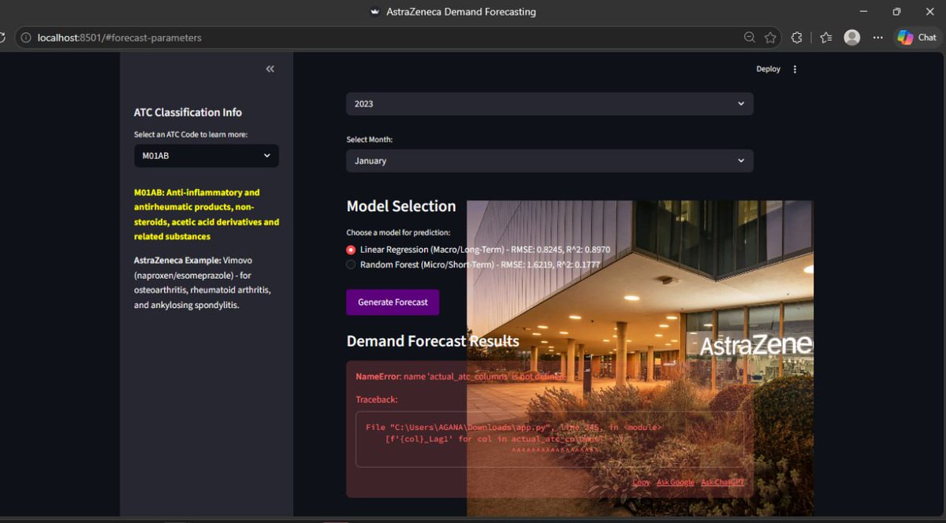Click the Deploy button
946x523 pixels.
[x=768, y=69]
